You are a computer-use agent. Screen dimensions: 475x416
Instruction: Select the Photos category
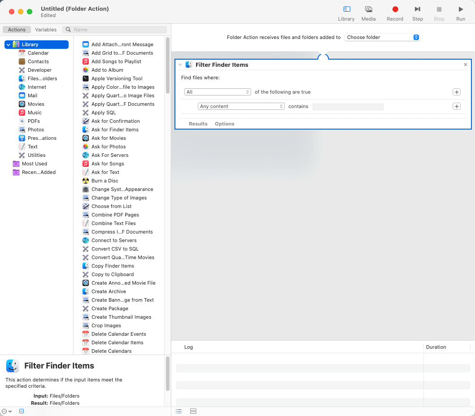click(36, 129)
